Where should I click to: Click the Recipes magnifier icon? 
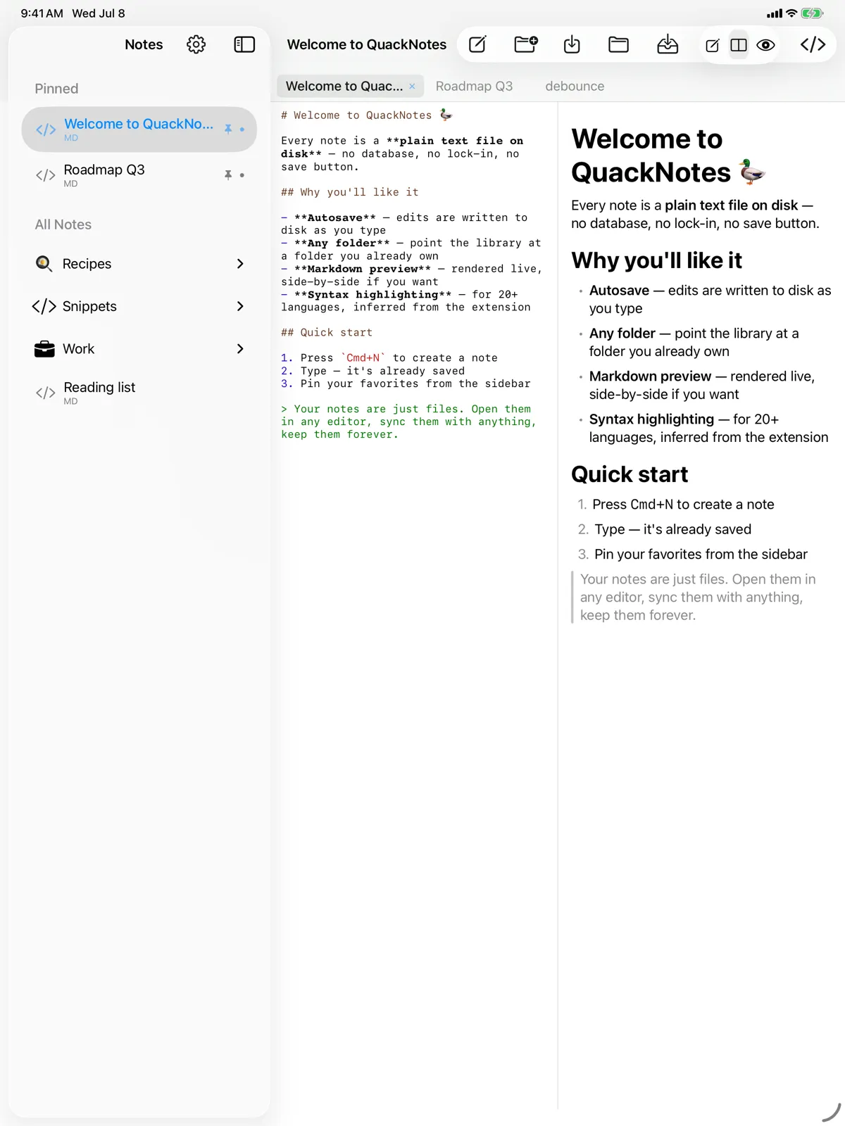point(44,264)
